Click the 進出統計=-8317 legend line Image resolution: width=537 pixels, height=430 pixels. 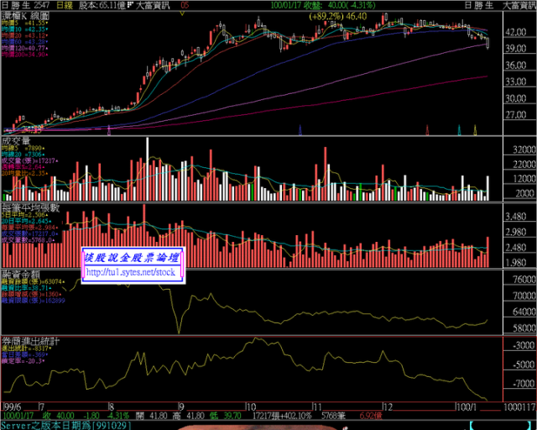click(x=26, y=349)
